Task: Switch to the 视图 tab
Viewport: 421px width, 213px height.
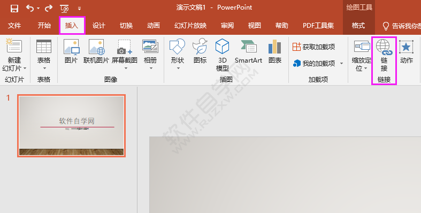Action: pos(255,26)
